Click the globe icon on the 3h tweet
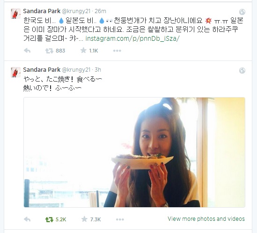 (242, 70)
